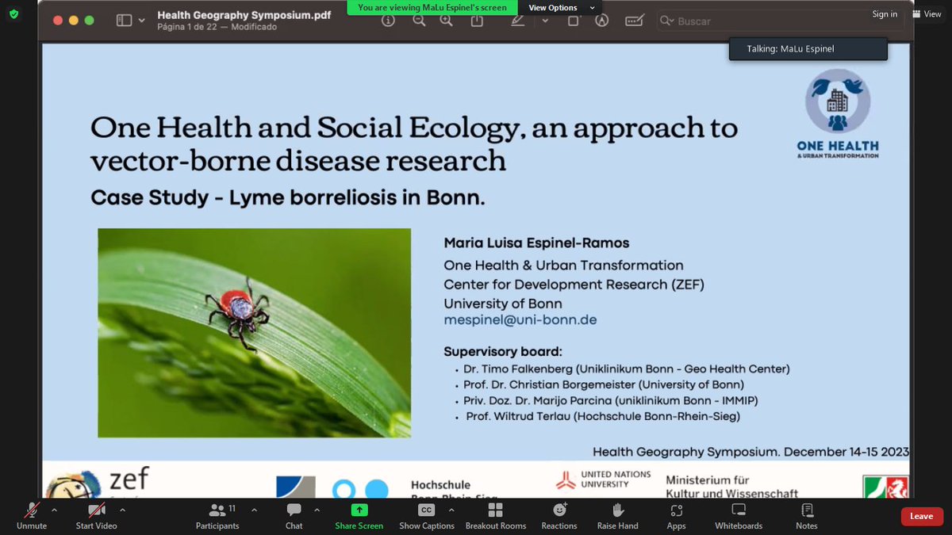Click the rotate page icon
Viewport: 952px width, 535px height.
(x=573, y=21)
